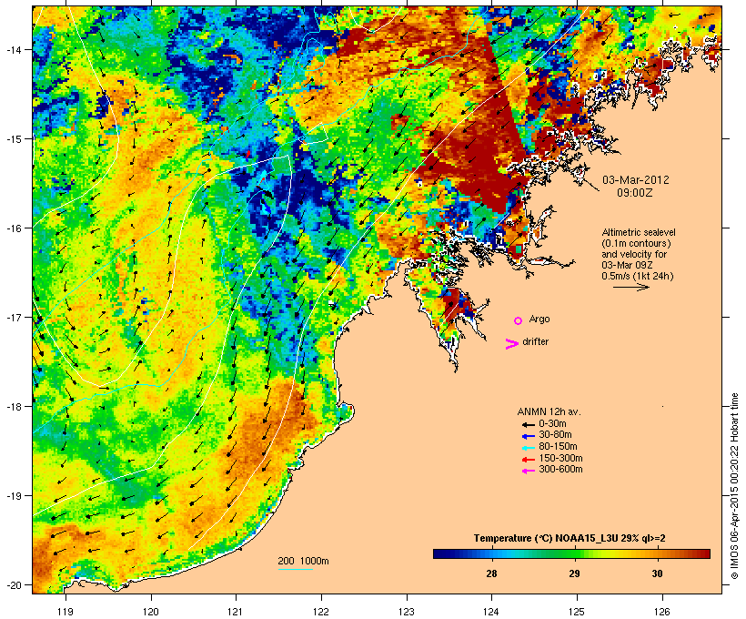Click the longitude axis label 120
This screenshot has width=746, height=619.
(x=151, y=612)
